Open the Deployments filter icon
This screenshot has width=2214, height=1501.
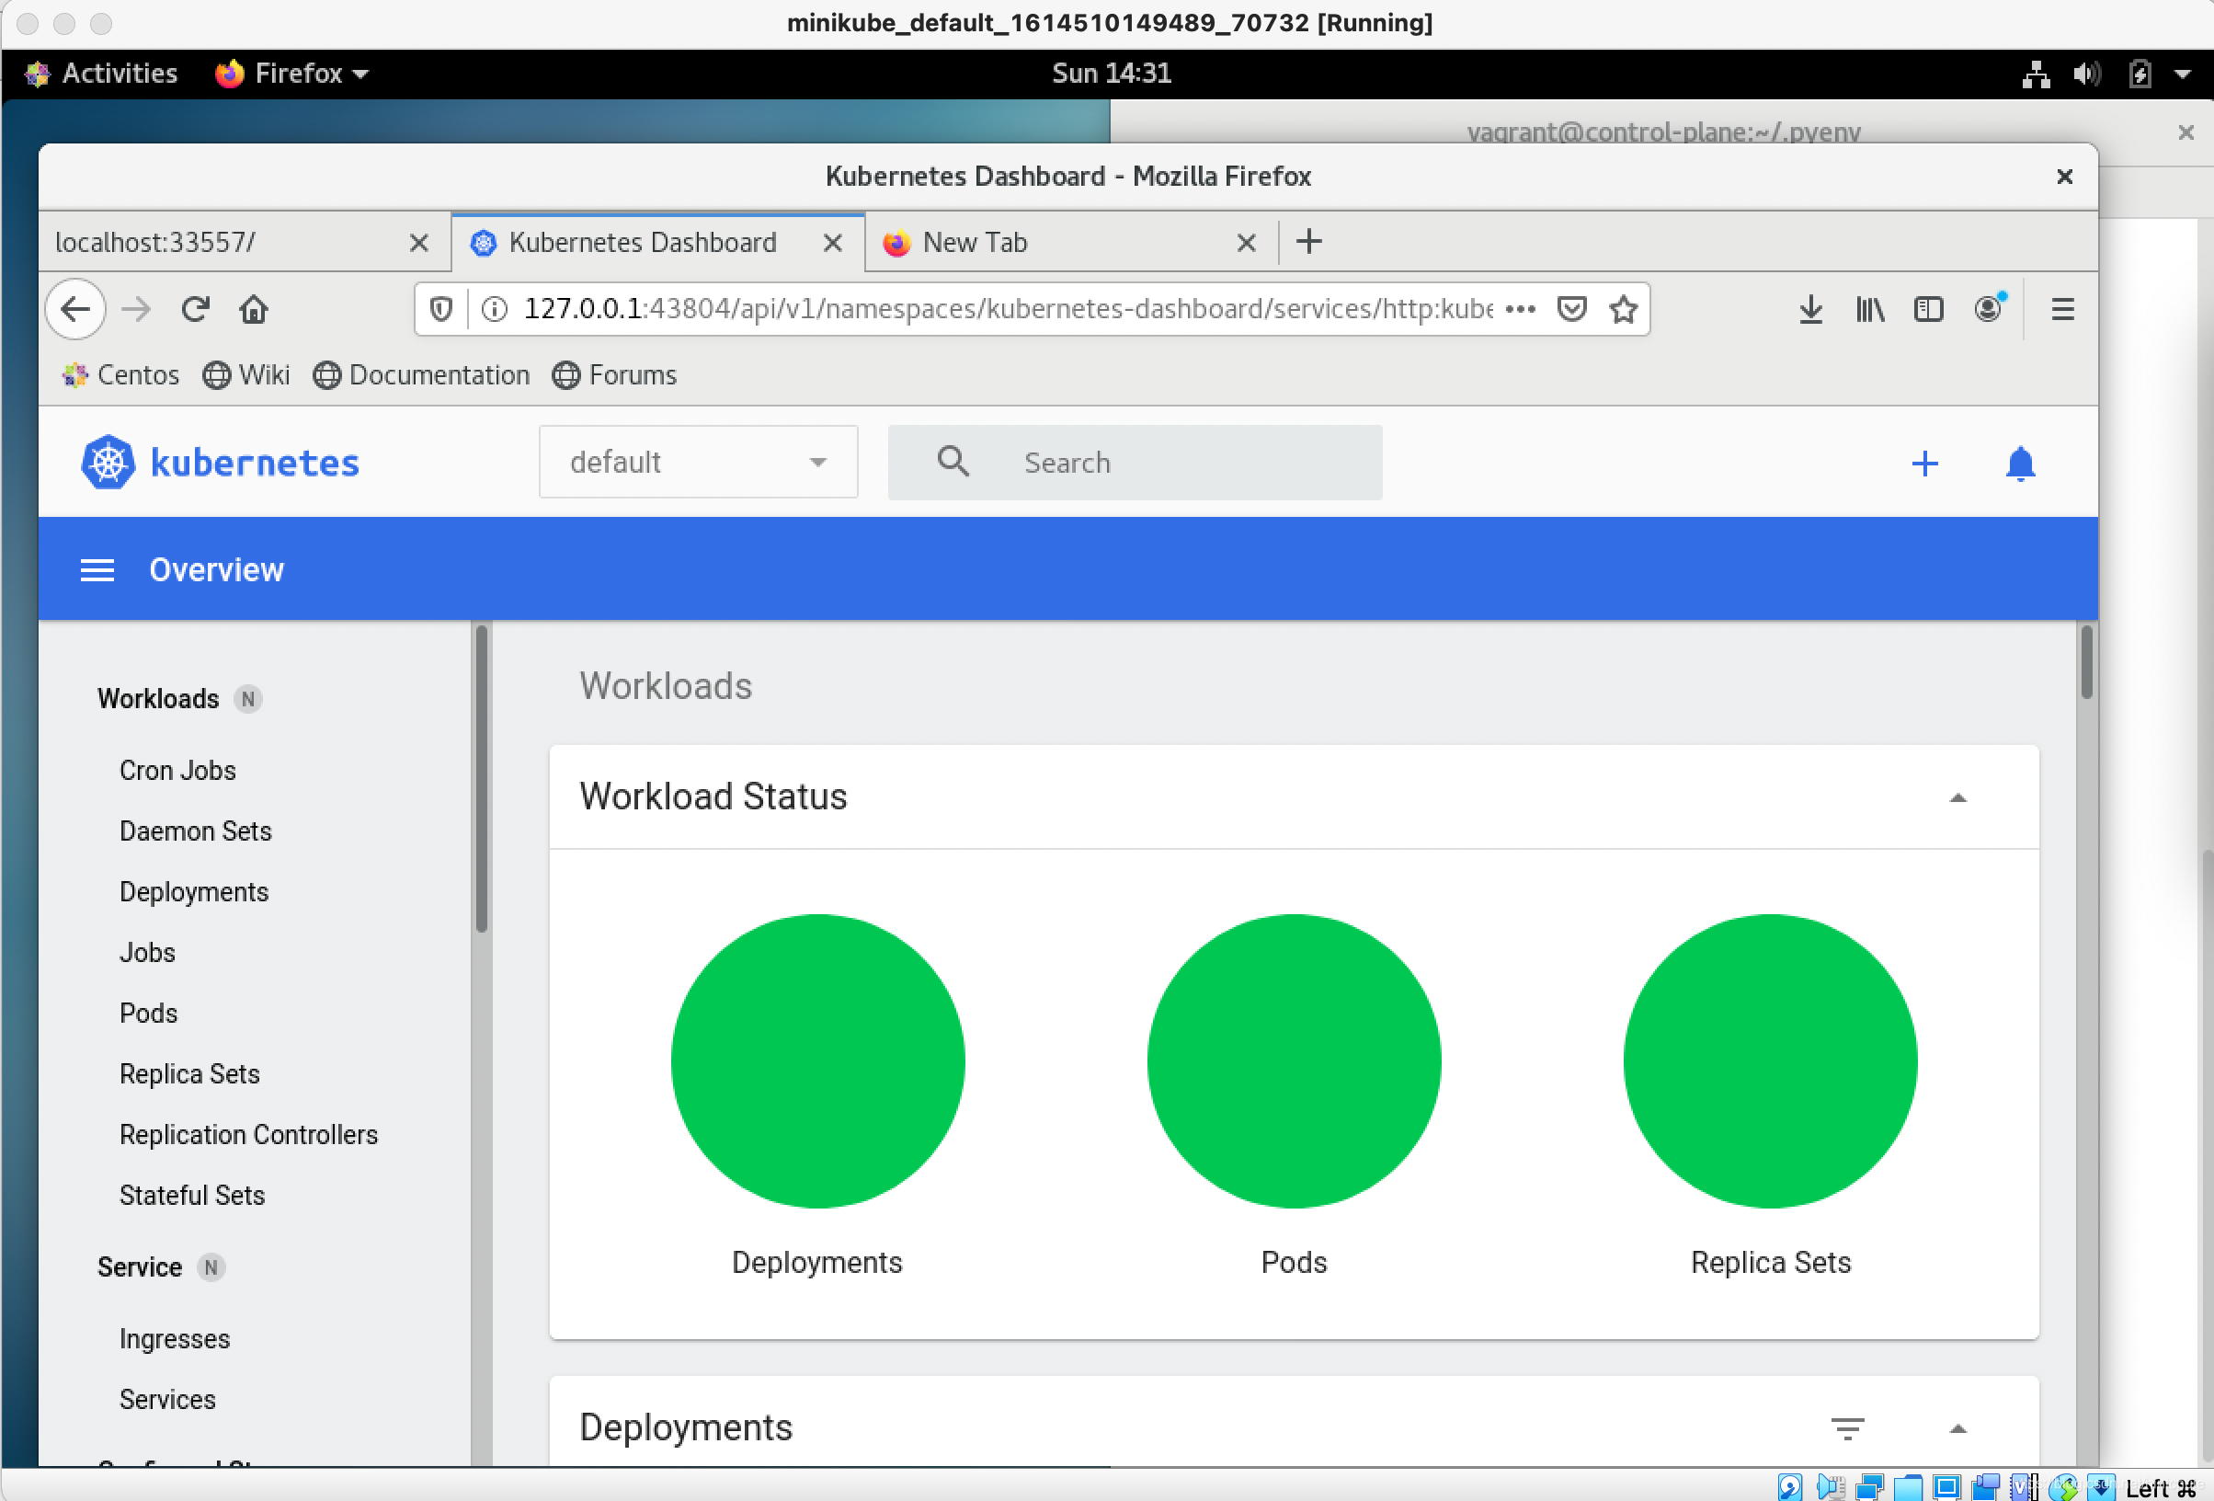1847,1427
